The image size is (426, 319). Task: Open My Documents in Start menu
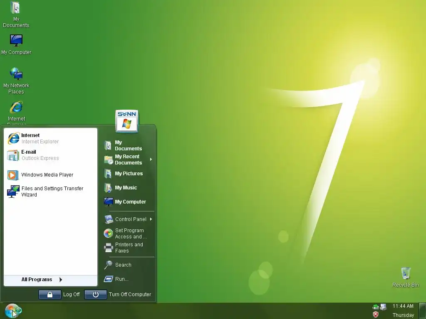tap(128, 145)
